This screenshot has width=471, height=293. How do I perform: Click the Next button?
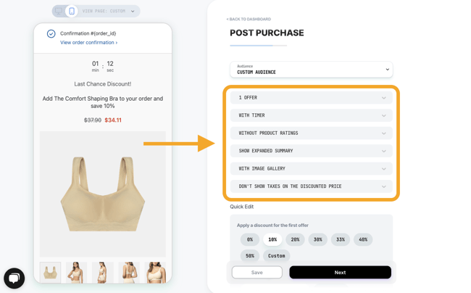[340, 272]
